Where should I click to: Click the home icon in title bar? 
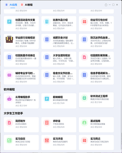pos(106,5)
